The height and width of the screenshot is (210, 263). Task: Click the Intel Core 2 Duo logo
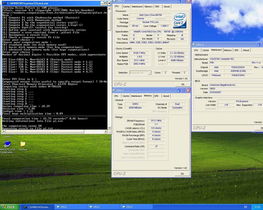point(180,20)
